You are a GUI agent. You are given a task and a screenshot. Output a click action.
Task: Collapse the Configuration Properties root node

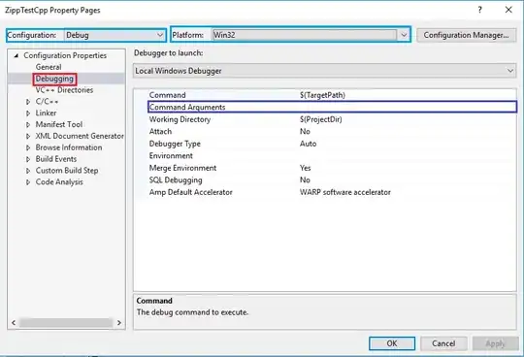tap(16, 55)
